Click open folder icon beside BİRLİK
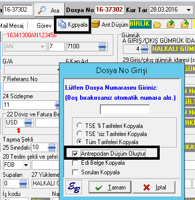Screen dimensions: 195x200 [157, 24]
